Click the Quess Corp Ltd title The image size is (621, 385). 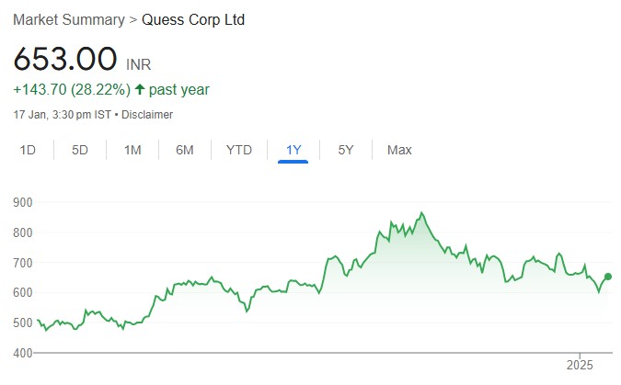193,19
